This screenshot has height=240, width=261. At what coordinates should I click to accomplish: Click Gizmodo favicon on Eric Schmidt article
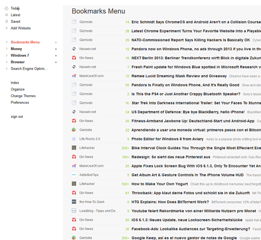(74, 22)
